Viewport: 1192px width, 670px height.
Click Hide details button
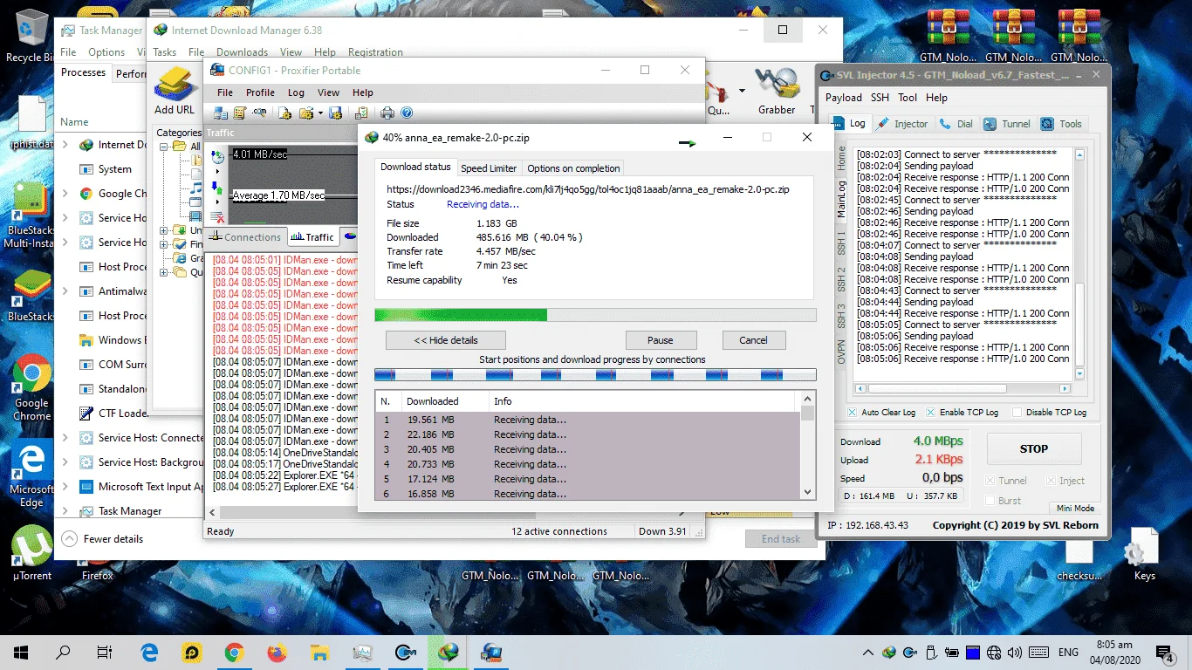pyautogui.click(x=445, y=340)
